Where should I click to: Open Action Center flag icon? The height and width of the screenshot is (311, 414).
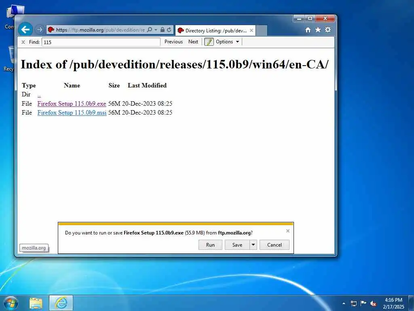pos(363,303)
